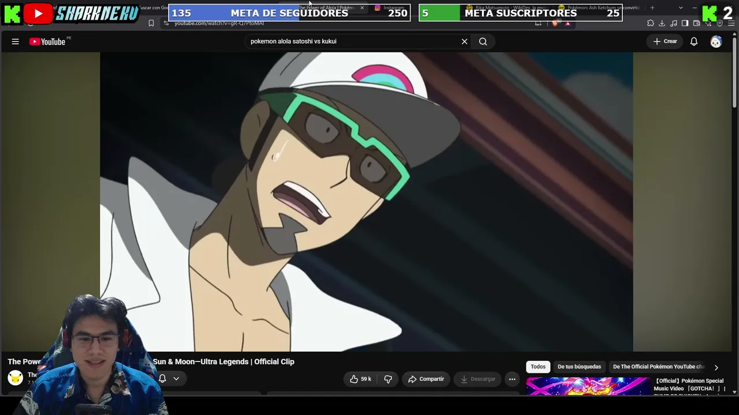Click the Brave Rewards triangle icon
739x415 pixels.
tap(568, 23)
